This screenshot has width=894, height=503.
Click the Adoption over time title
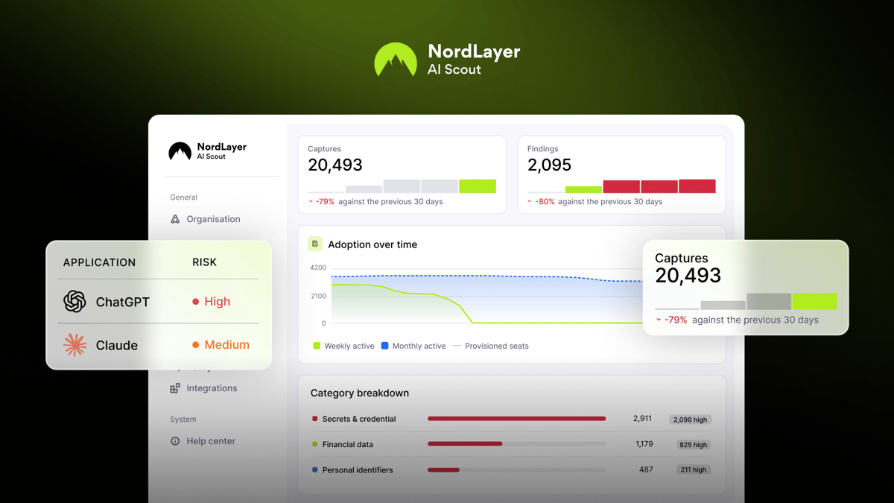tap(372, 244)
